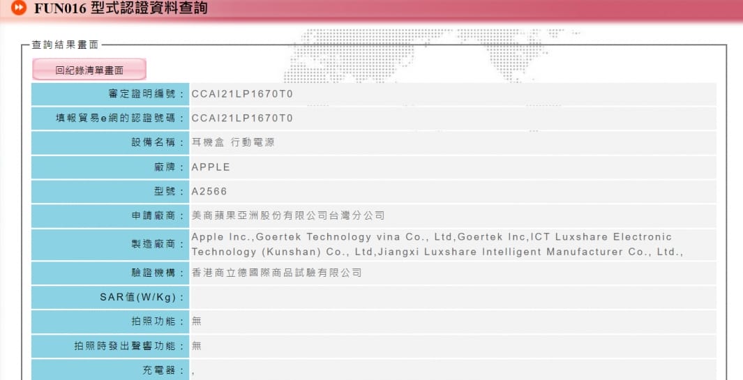Click the 拍照功能 label cell
The width and height of the screenshot is (743, 380).
[110, 321]
